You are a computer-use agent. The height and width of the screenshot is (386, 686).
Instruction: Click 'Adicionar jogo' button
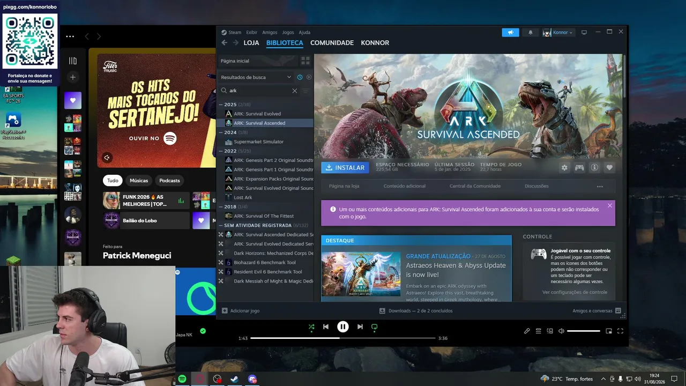241,310
